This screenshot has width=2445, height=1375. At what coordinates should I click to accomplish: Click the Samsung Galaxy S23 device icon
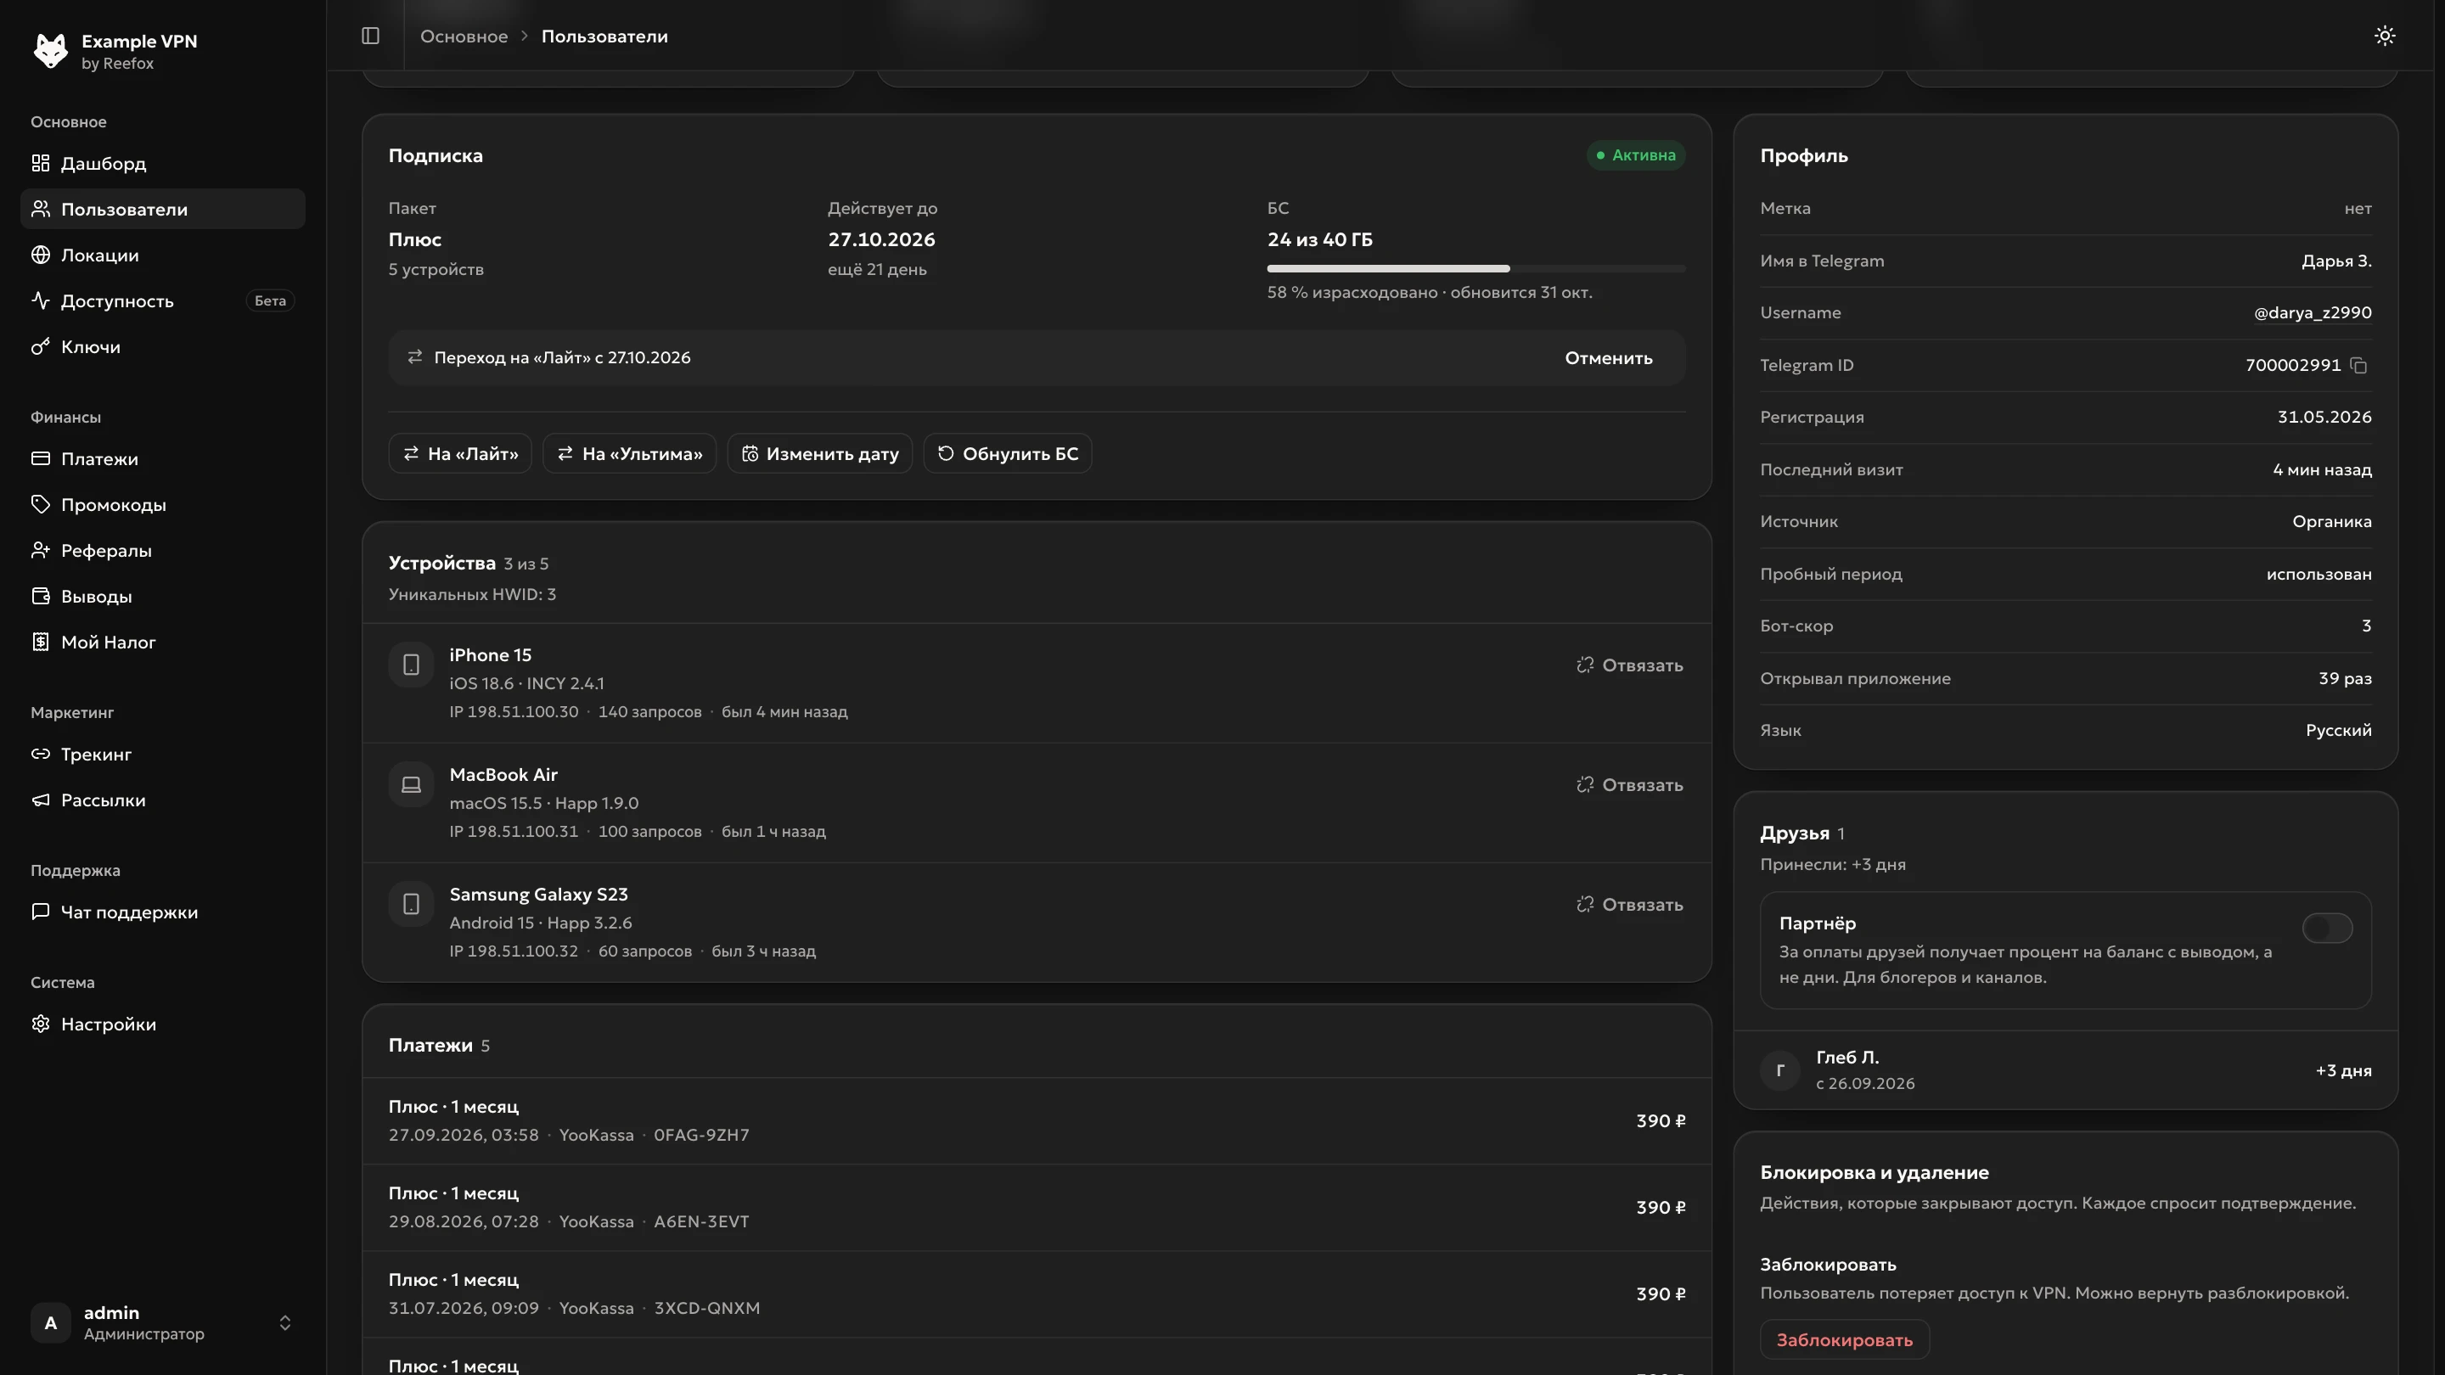point(411,904)
